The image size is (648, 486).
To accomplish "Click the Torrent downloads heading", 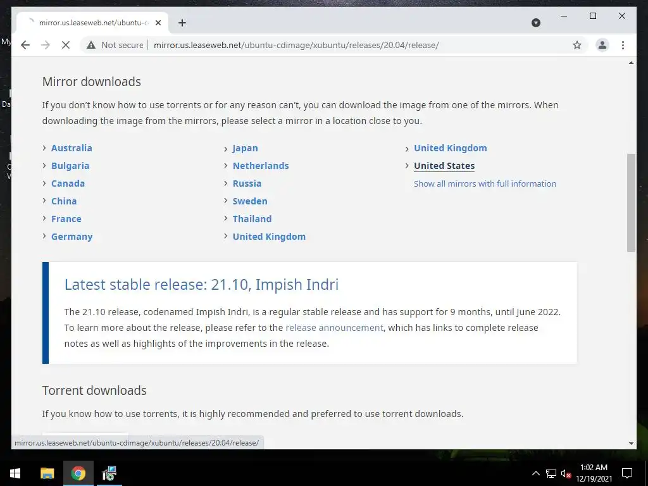I will [x=94, y=390].
